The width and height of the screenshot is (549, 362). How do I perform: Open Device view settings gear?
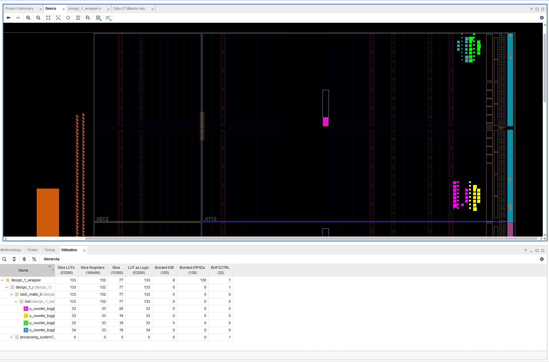pos(542,18)
